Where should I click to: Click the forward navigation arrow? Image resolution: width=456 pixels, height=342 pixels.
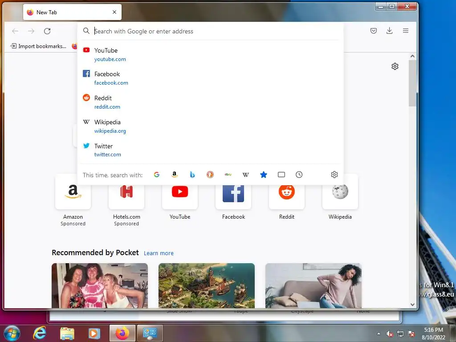[31, 31]
